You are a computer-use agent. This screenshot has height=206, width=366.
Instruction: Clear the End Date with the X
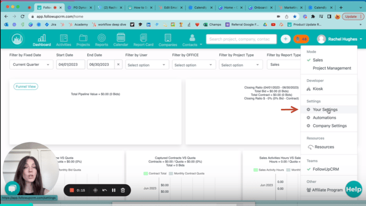click(x=118, y=65)
